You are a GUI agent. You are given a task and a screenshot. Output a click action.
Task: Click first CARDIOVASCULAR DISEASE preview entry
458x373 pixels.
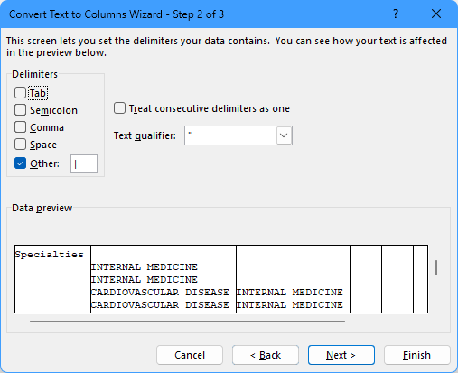160,293
